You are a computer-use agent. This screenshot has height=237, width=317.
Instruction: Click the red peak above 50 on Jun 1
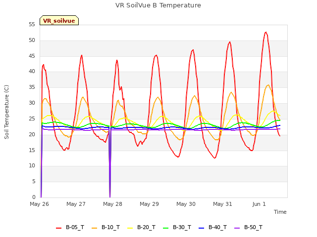pyautogui.click(x=266, y=32)
